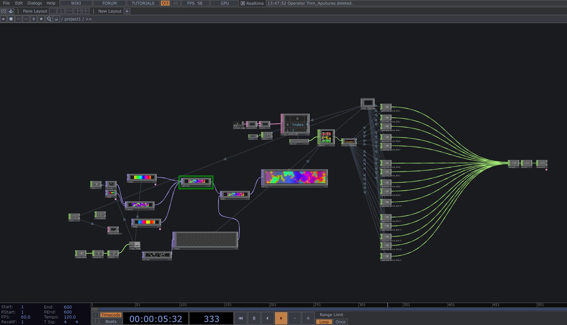Click the status message about Trim_Aputures
The image size is (567, 325).
(310, 3)
